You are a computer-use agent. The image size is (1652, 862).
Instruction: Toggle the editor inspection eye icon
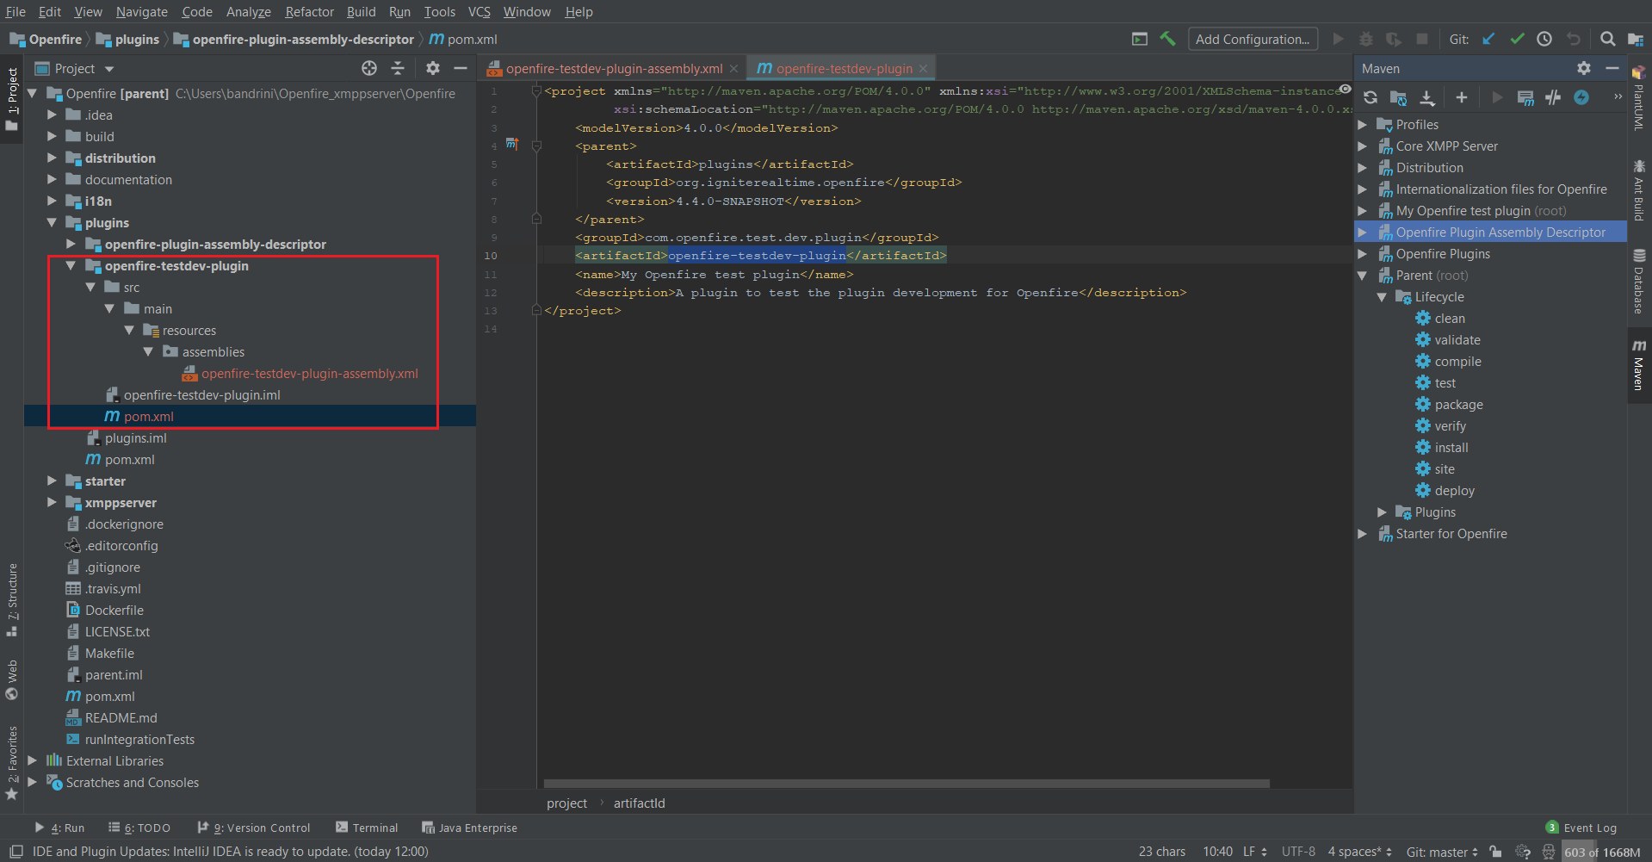click(x=1345, y=89)
